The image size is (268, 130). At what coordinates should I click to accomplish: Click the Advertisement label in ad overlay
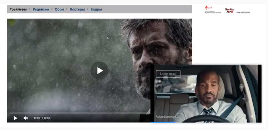coord(166,116)
